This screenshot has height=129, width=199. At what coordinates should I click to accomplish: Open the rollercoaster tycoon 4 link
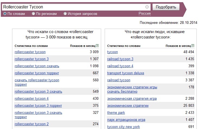tap(31, 99)
